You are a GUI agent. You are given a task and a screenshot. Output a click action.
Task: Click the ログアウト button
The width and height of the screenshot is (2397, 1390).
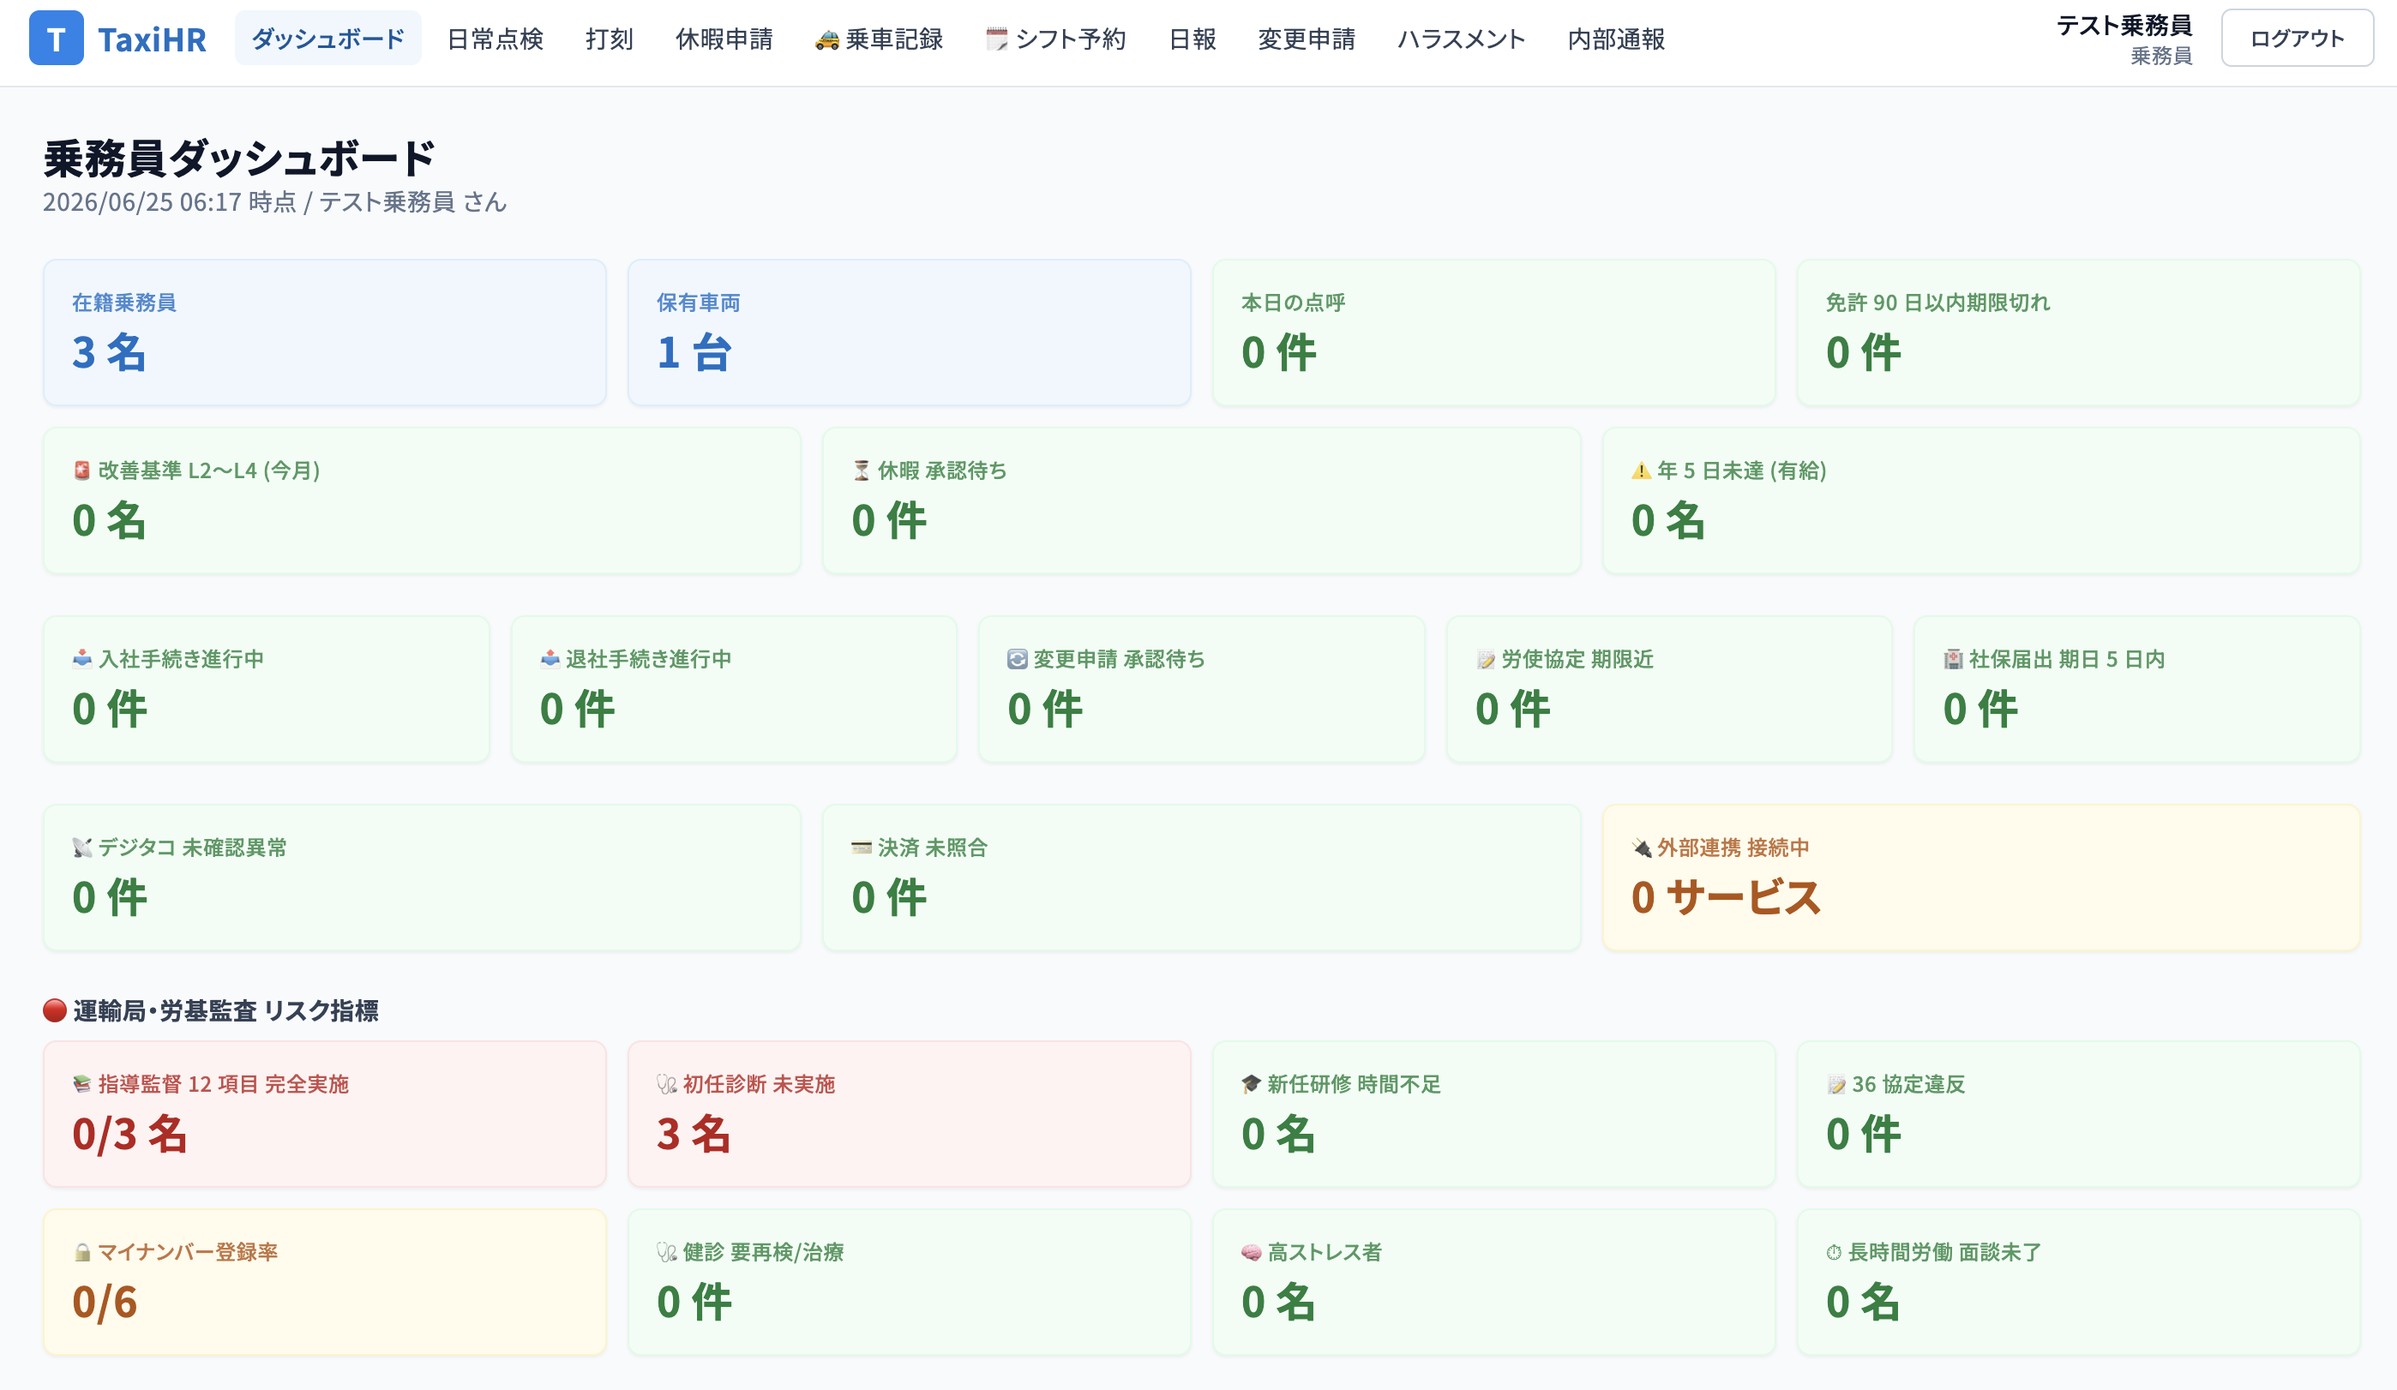pos(2298,38)
